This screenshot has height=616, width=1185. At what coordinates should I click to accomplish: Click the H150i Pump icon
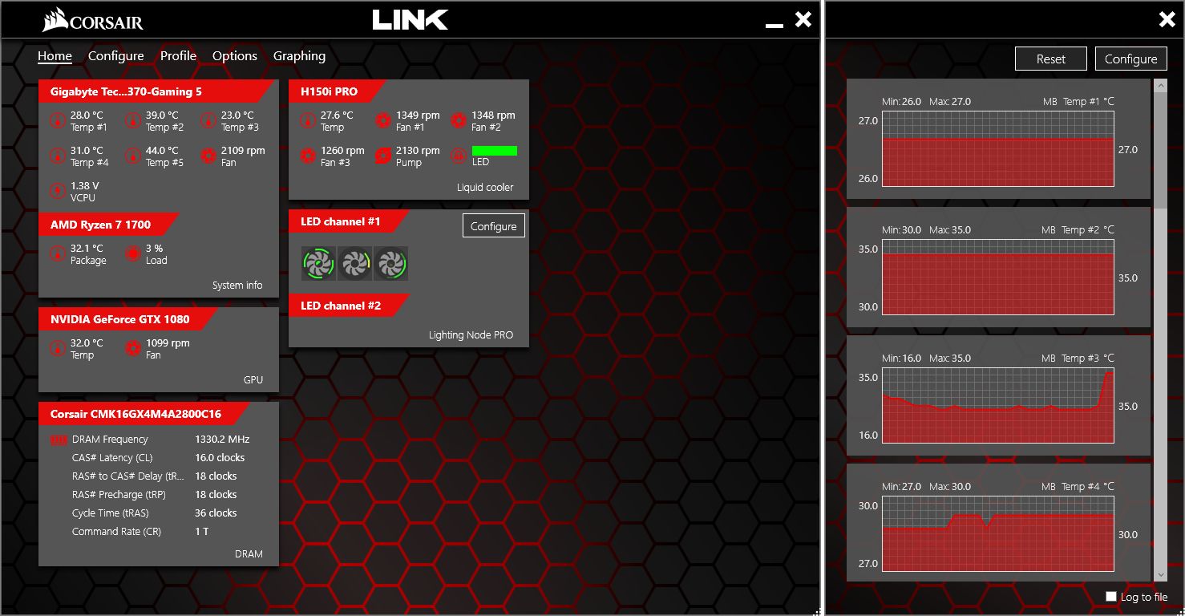coord(383,156)
